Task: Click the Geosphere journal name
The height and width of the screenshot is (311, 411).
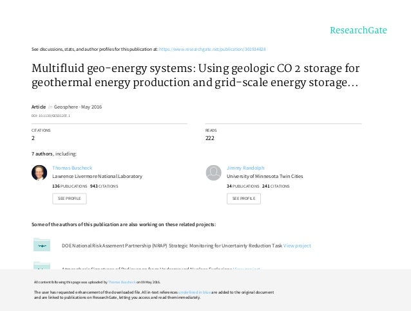Action: click(66, 107)
